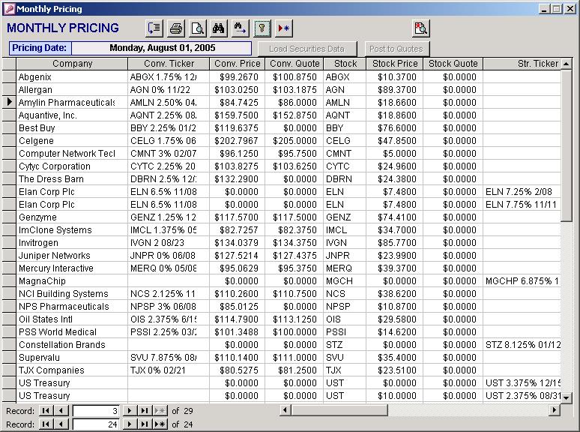Click TJX Companies stock price $23.5100

[x=395, y=370]
